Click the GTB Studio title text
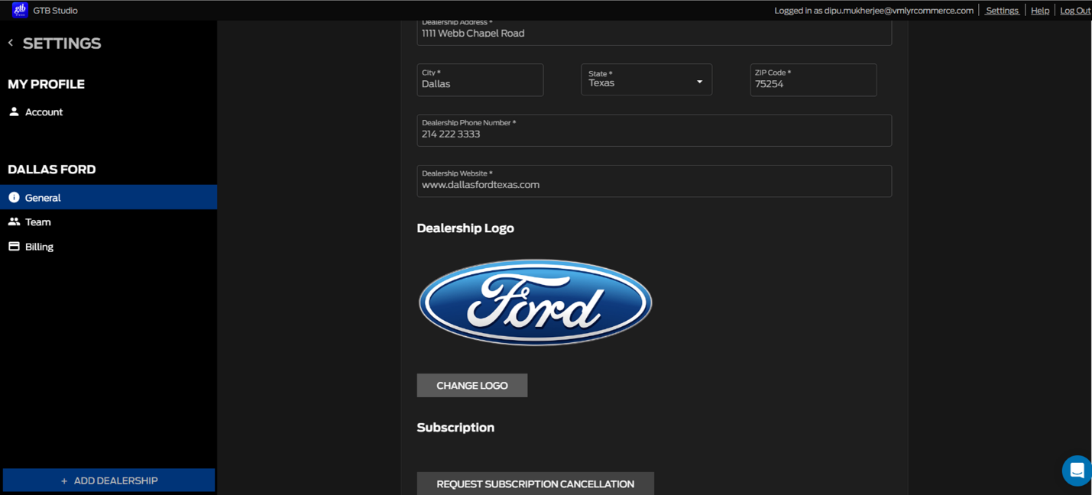Viewport: 1092px width, 495px height. pyautogui.click(x=55, y=11)
